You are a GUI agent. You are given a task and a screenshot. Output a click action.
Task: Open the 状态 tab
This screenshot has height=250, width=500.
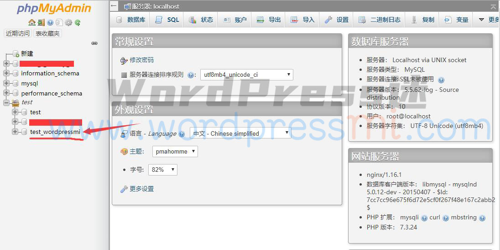tap(201, 20)
